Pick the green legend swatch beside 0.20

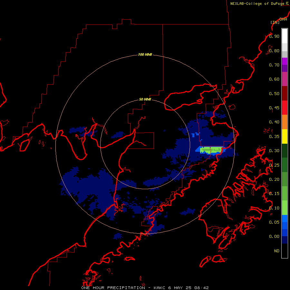pyautogui.click(x=285, y=179)
